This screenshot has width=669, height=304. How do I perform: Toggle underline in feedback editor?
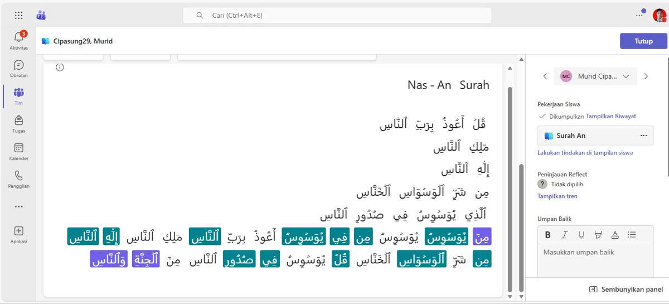point(581,235)
